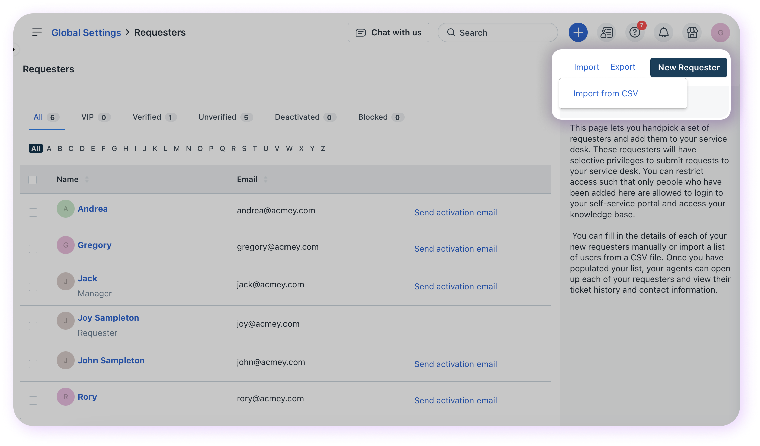Image resolution: width=760 pixels, height=446 pixels.
Task: Sort the list by Name column arrows
Action: tap(87, 179)
